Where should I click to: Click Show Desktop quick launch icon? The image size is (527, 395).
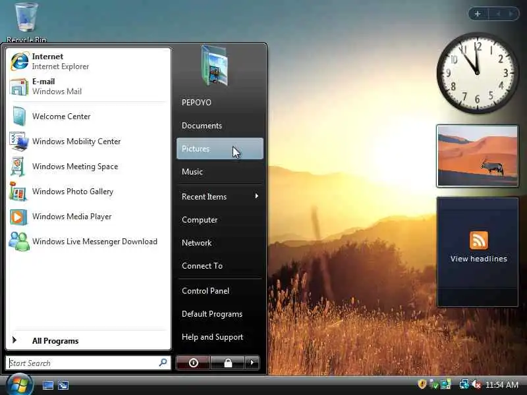[47, 385]
